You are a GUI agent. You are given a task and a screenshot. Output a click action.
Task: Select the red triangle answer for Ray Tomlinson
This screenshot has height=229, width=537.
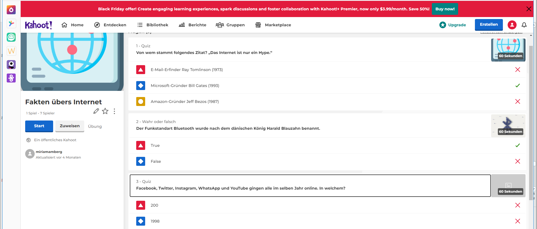[141, 70]
